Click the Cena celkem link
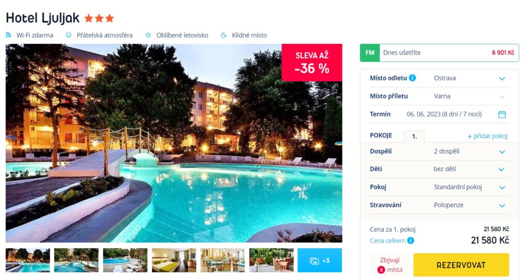529x279 pixels. [387, 241]
